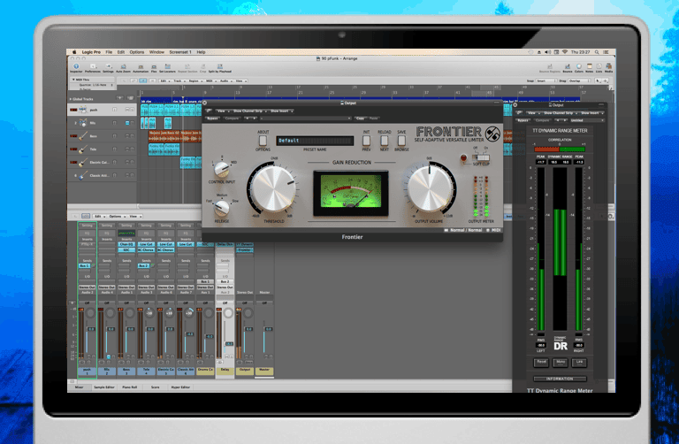Click the Default preset name display

pos(315,141)
